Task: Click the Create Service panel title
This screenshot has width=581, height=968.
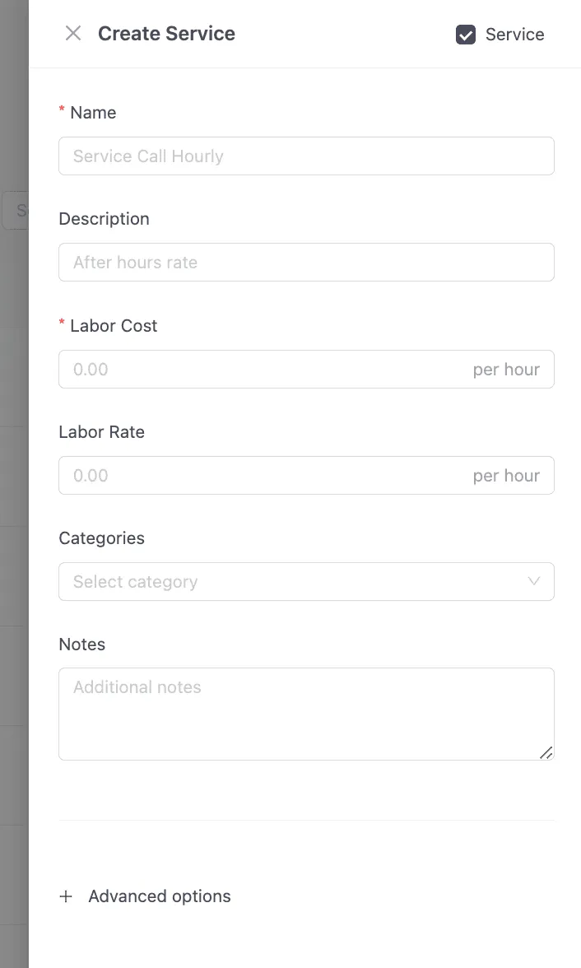Action: [x=166, y=34]
